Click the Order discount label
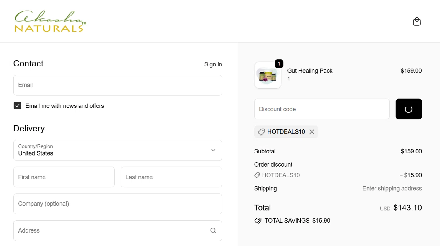The image size is (440, 246). point(273,165)
